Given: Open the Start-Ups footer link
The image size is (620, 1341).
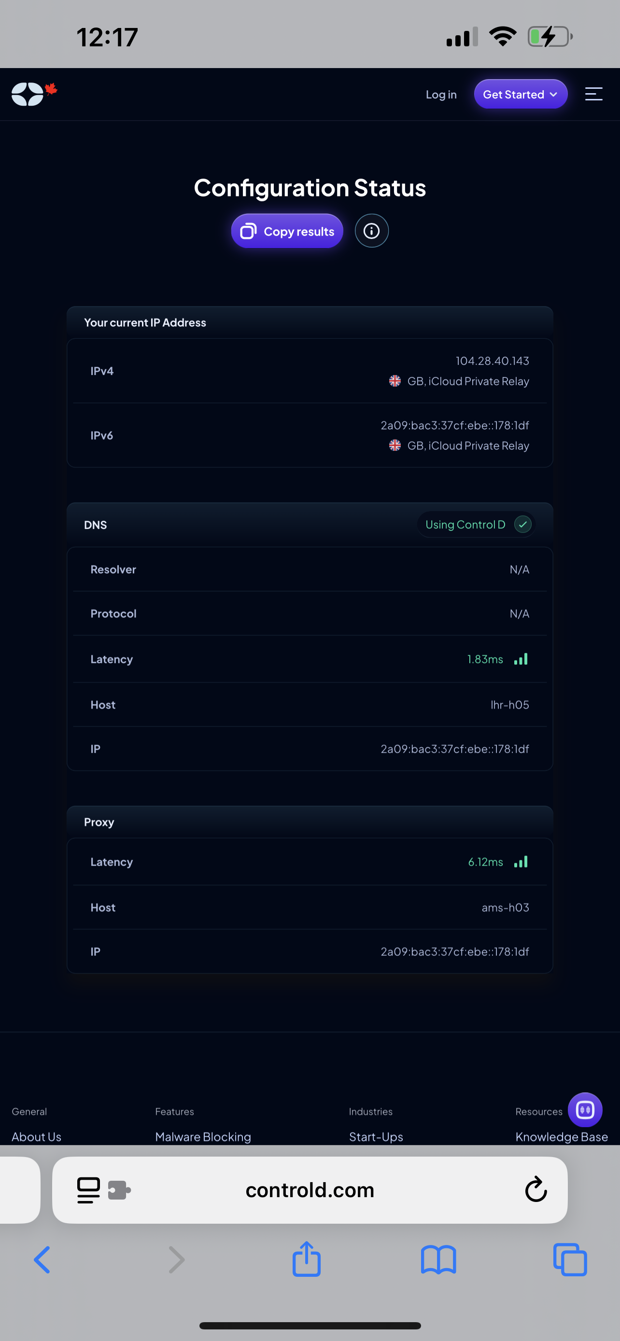Looking at the screenshot, I should (376, 1136).
